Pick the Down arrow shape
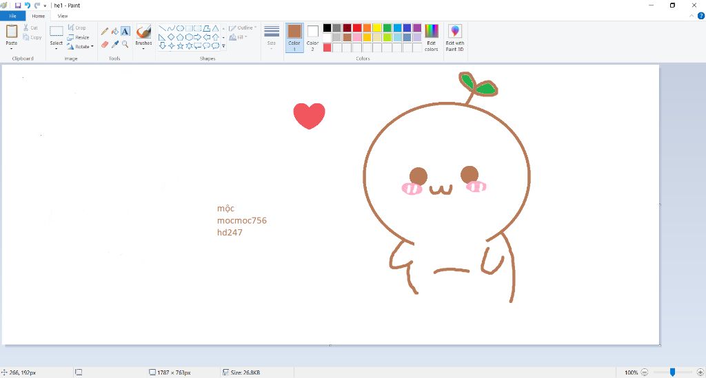The width and height of the screenshot is (706, 378). pyautogui.click(x=162, y=45)
